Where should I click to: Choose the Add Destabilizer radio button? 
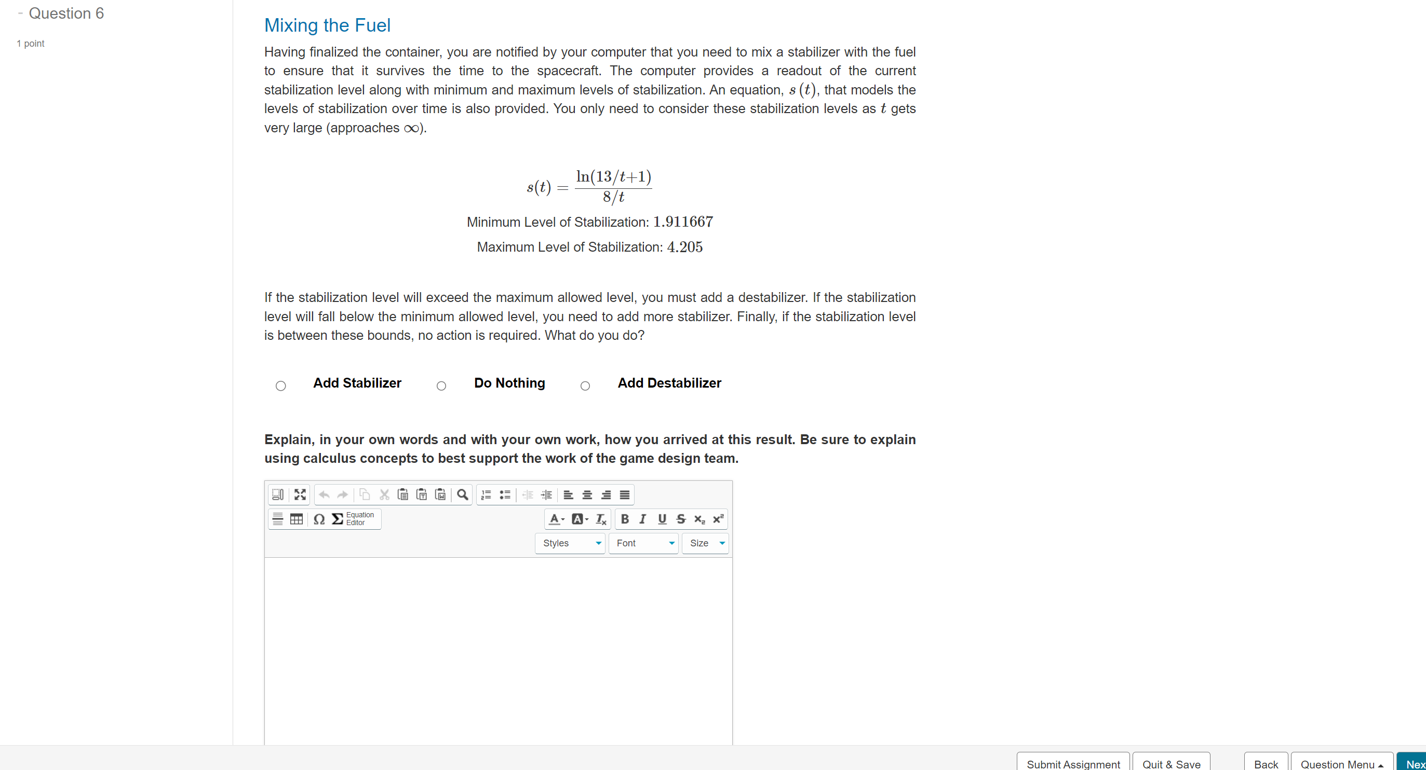tap(585, 386)
